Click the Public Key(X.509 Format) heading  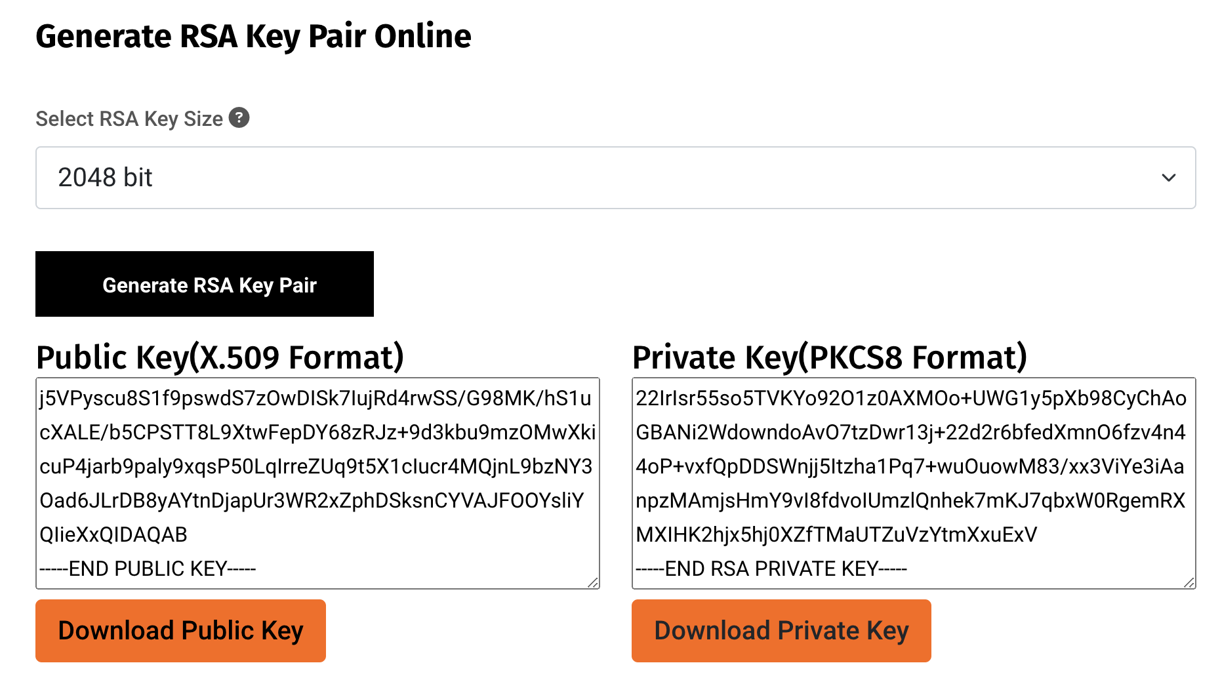[220, 357]
